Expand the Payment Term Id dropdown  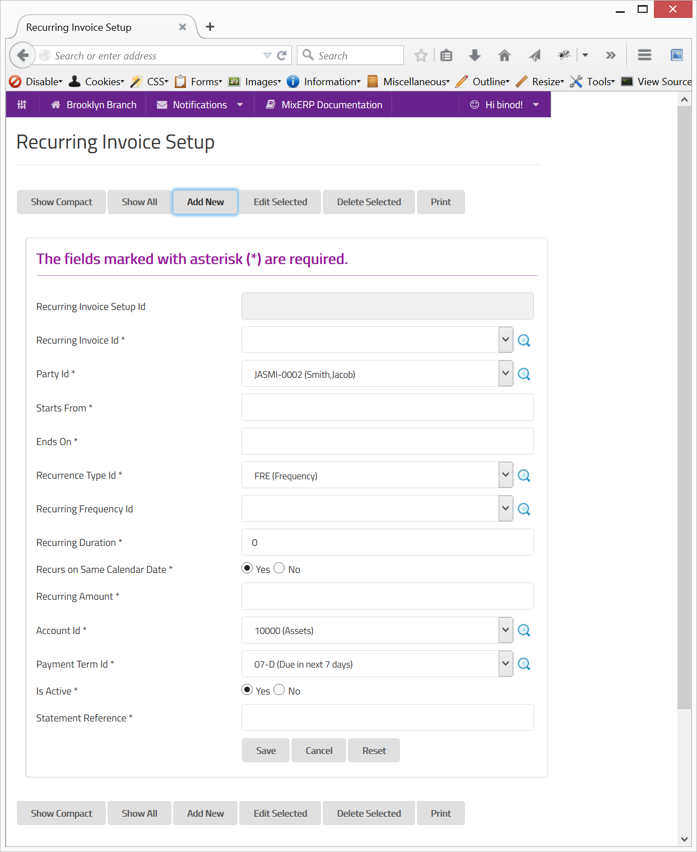505,664
